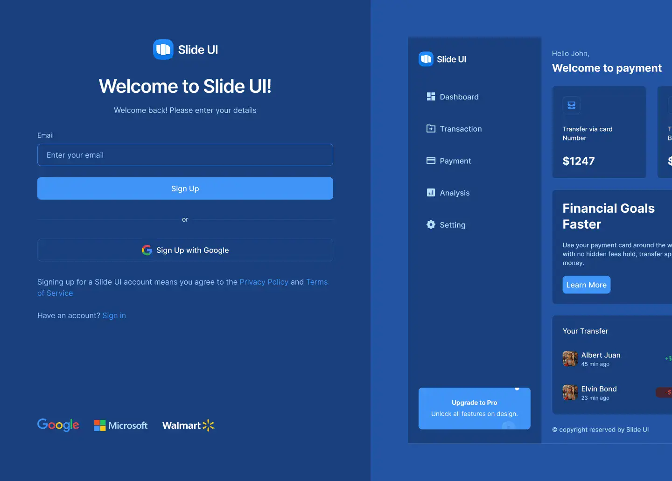
Task: Click the Financial Goals Faster heading
Action: click(x=609, y=216)
